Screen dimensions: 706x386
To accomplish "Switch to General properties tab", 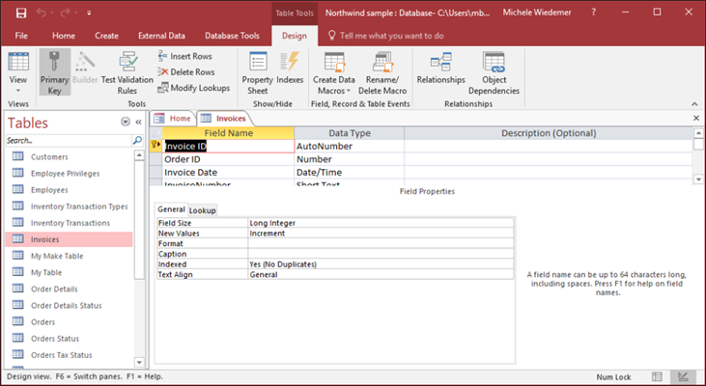I will (x=171, y=209).
